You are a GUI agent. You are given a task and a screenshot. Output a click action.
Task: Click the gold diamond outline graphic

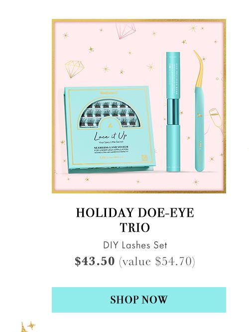tap(74, 68)
